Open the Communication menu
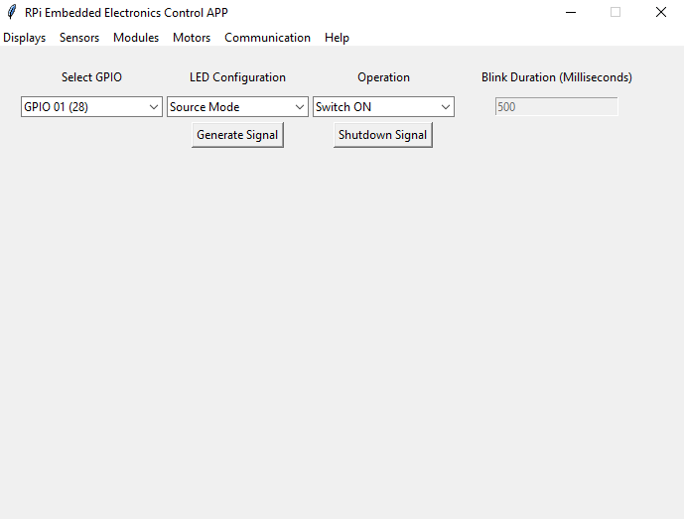 click(x=267, y=38)
